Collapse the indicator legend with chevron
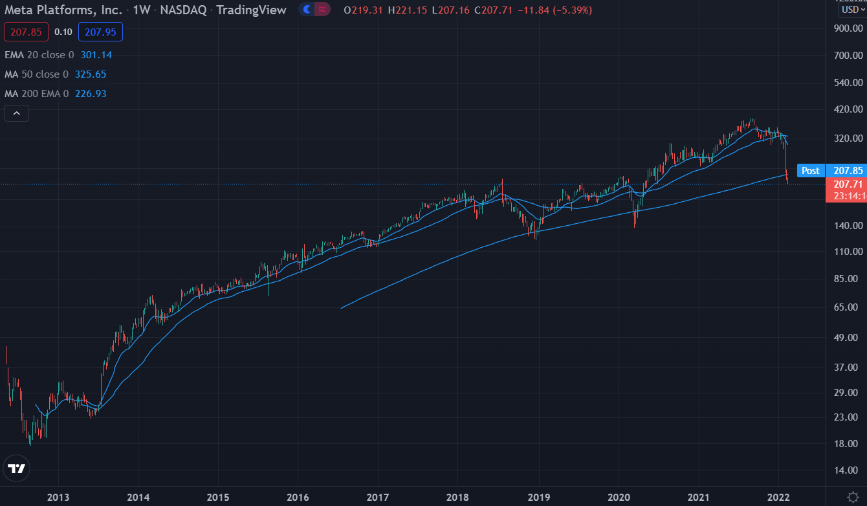This screenshot has width=867, height=506. pos(16,114)
